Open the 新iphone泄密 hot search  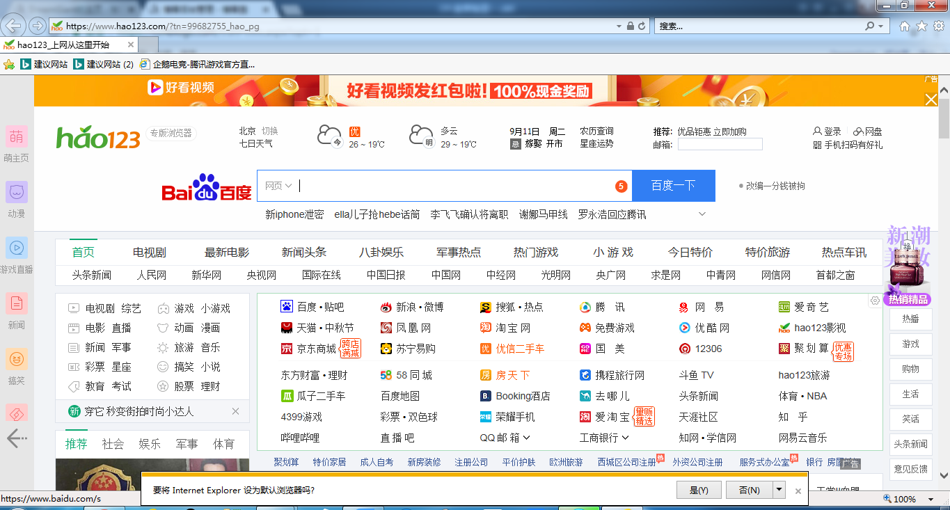(x=294, y=214)
